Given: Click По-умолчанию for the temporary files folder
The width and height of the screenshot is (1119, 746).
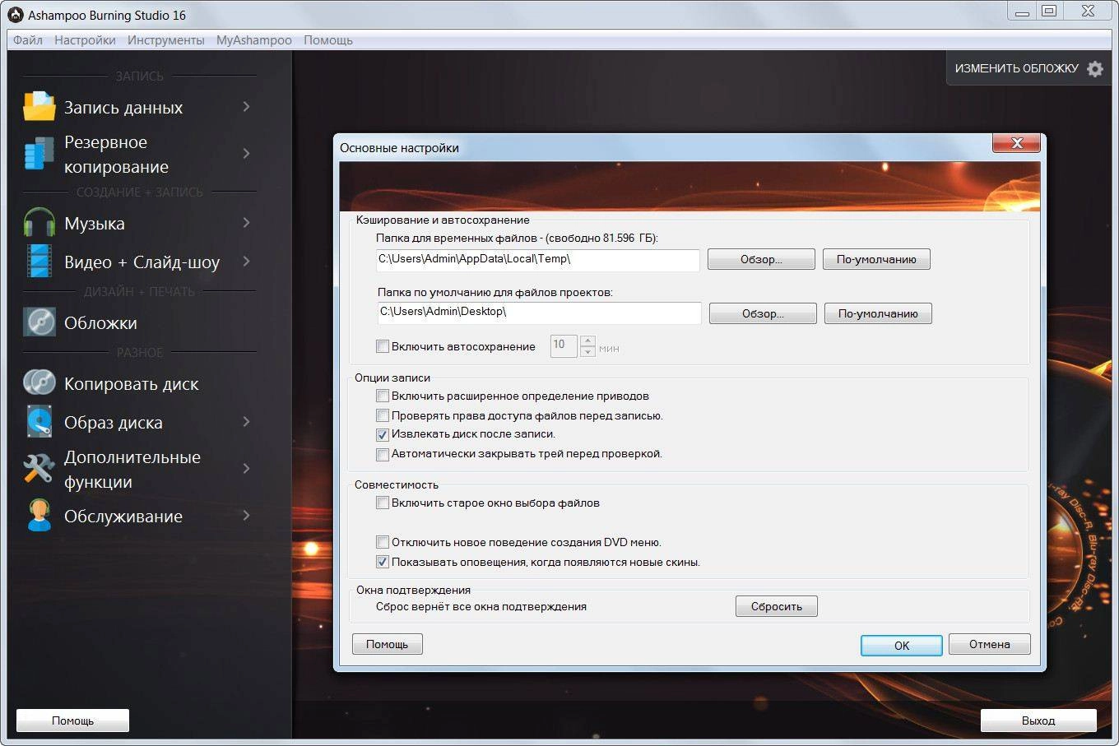Looking at the screenshot, I should coord(876,259).
